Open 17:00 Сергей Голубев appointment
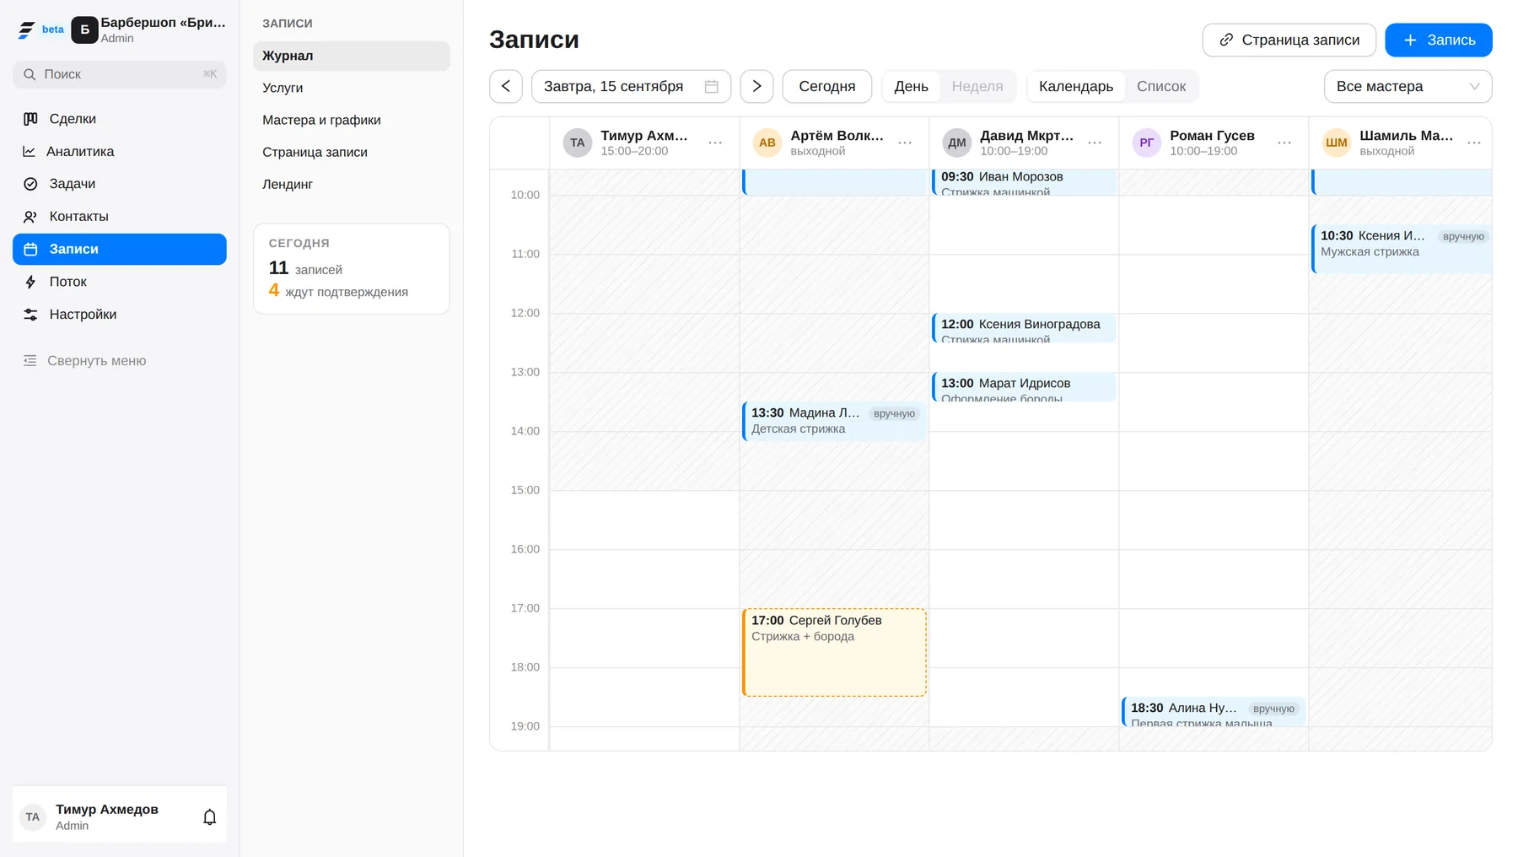 834,652
